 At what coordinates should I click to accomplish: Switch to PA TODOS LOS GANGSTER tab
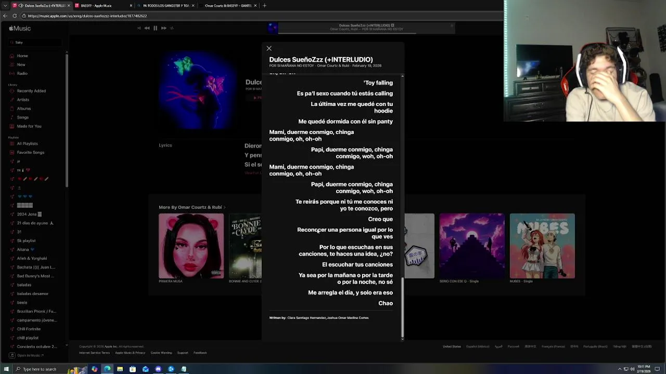click(165, 6)
